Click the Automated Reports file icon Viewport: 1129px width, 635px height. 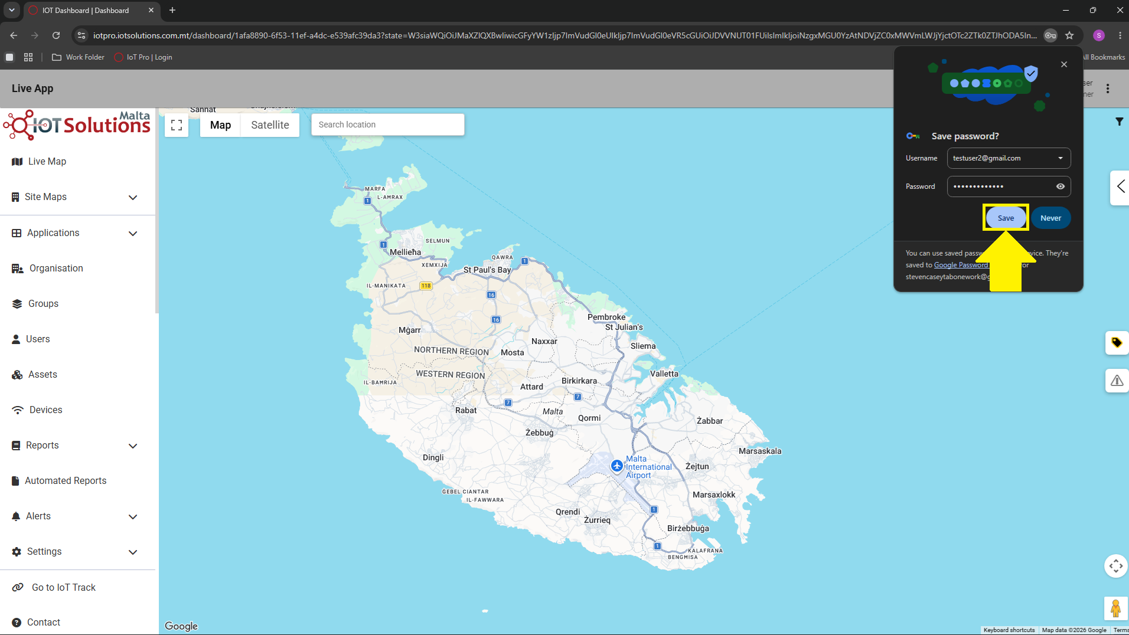click(15, 481)
